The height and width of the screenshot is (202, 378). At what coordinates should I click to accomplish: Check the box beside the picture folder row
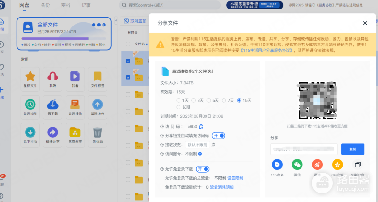(128, 95)
